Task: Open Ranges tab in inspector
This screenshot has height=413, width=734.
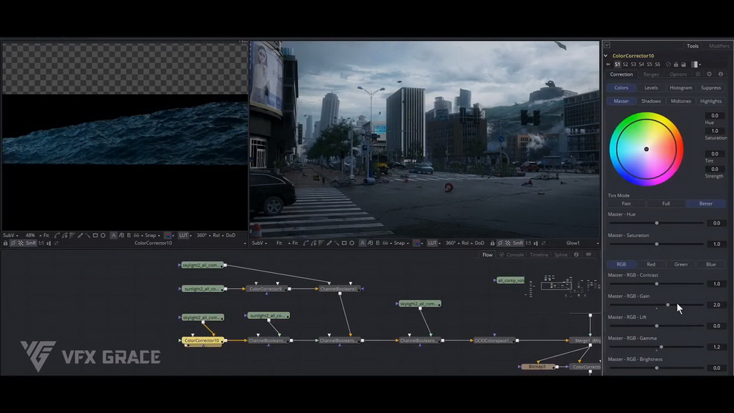Action: click(x=650, y=74)
